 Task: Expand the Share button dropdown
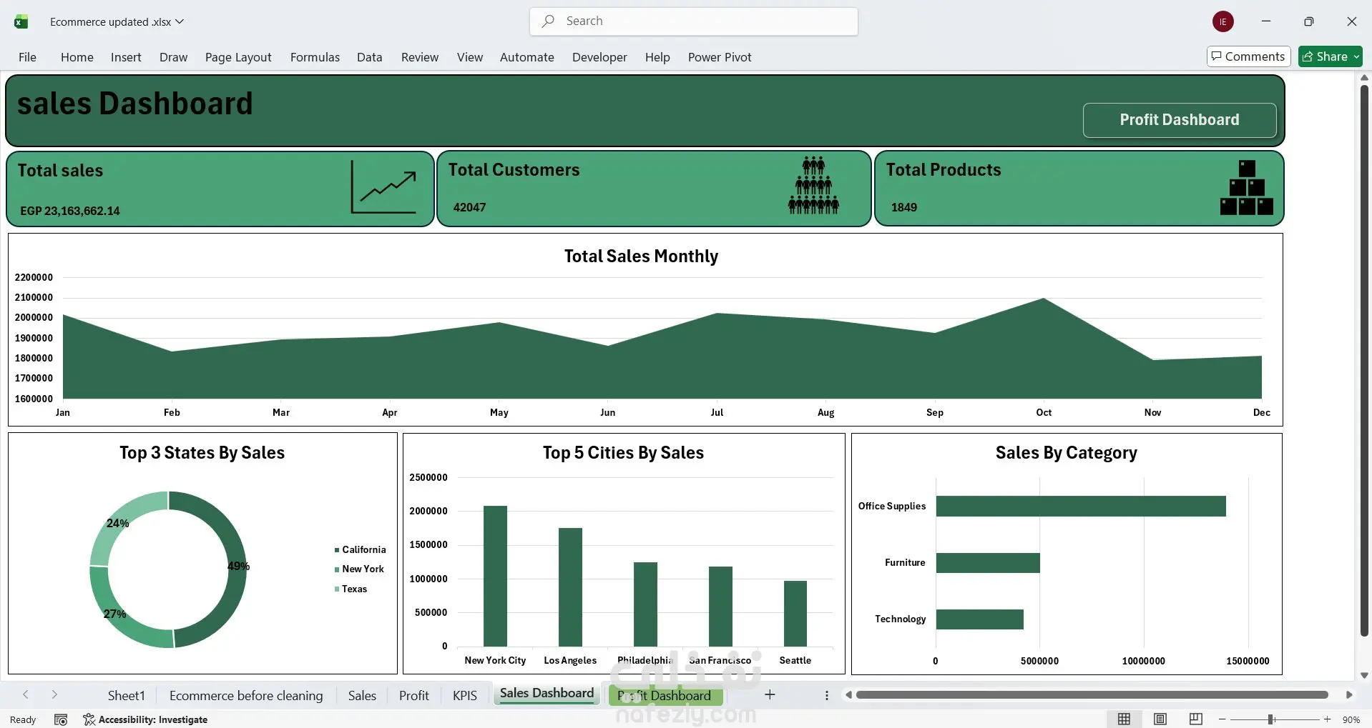click(1356, 56)
